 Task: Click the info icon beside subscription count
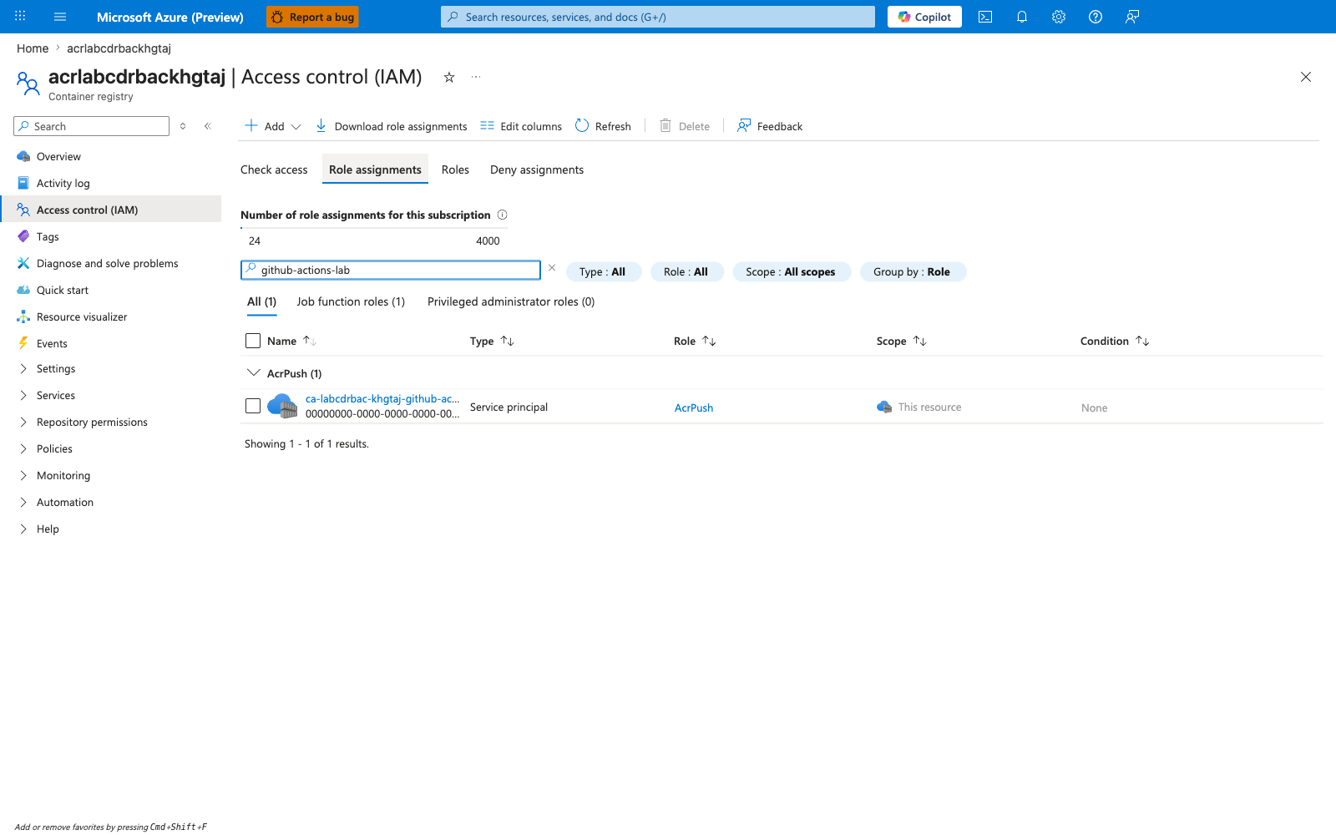pos(503,215)
